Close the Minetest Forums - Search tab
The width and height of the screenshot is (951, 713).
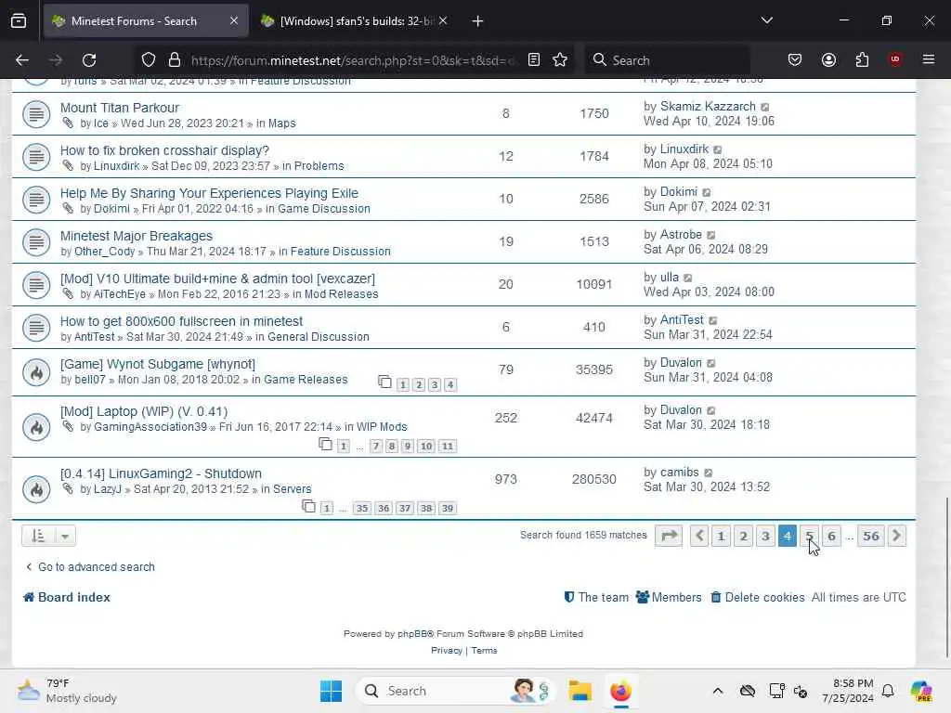click(x=234, y=21)
